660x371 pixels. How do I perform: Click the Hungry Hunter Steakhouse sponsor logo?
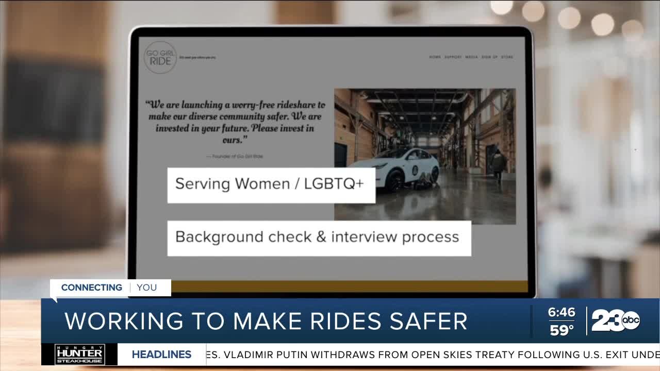pos(79,355)
